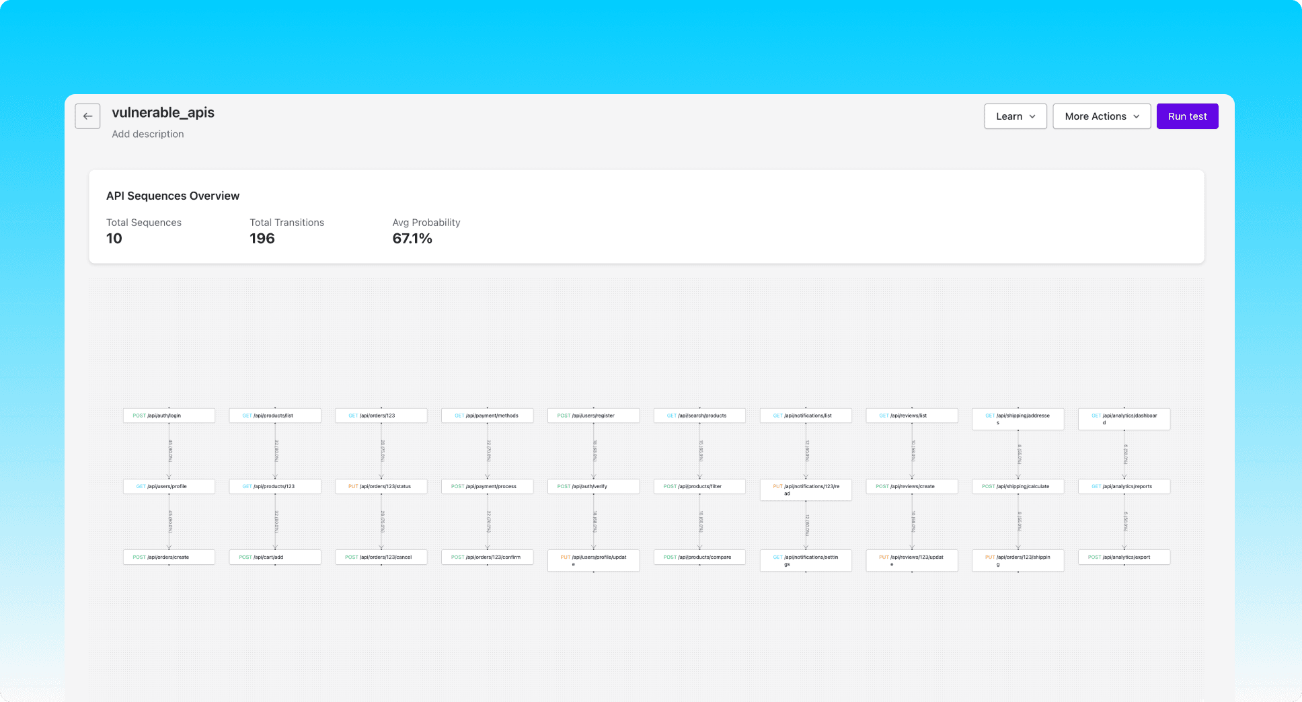Screen dimensions: 1302x702
Task: Select the GET /api/users/profile node
Action: point(169,486)
